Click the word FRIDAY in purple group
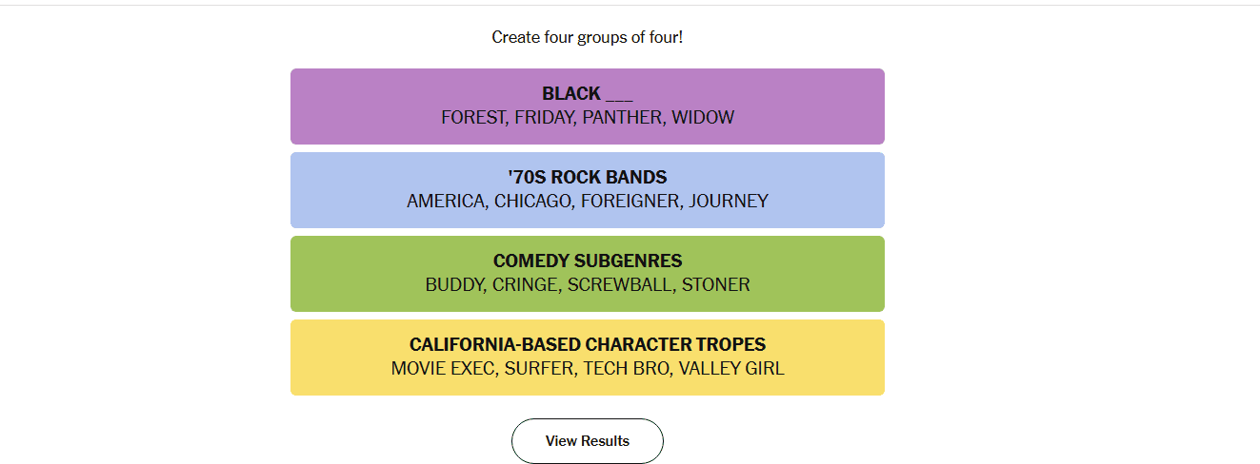Image resolution: width=1260 pixels, height=464 pixels. pos(543,118)
